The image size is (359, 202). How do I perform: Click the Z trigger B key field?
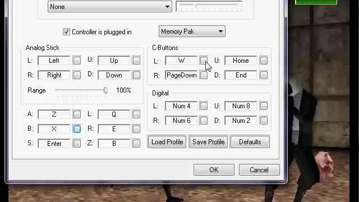point(114,144)
